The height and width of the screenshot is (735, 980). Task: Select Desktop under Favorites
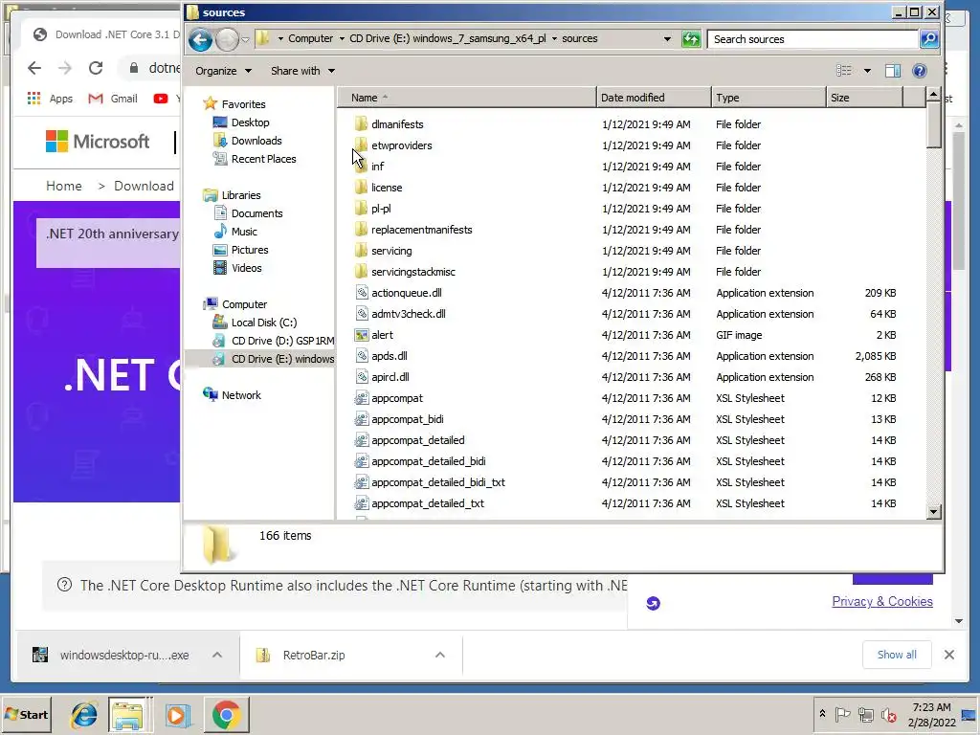pyautogui.click(x=250, y=122)
